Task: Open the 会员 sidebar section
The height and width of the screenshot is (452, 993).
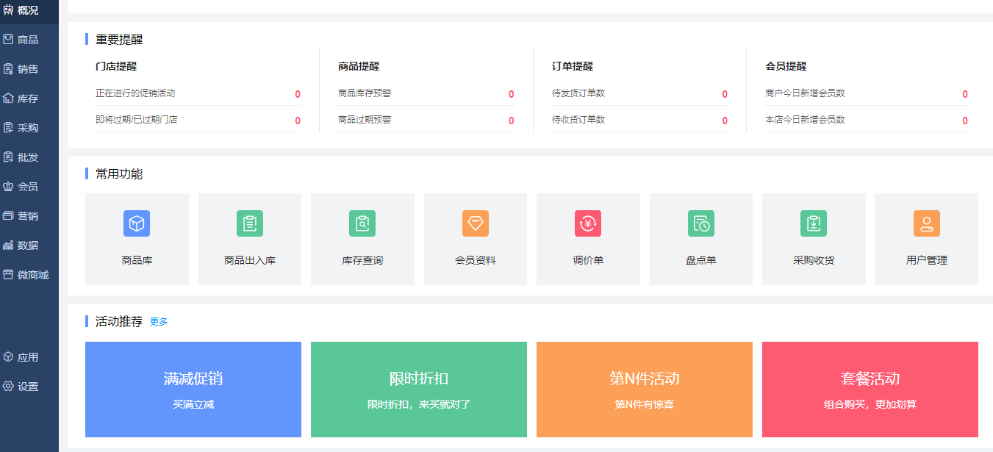Action: (x=29, y=187)
